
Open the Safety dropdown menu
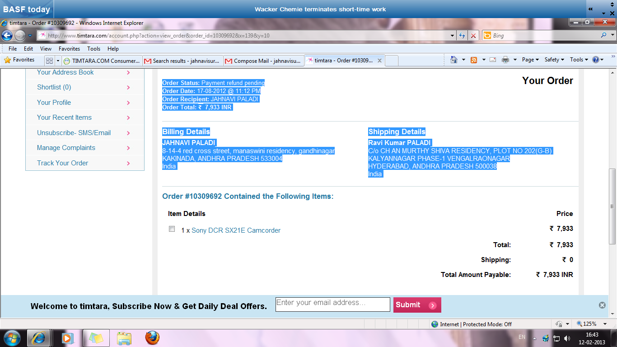554,60
